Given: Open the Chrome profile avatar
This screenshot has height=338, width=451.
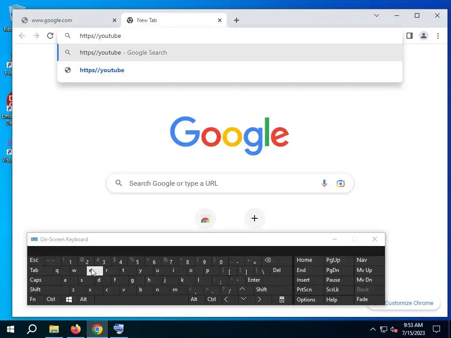Looking at the screenshot, I should tap(424, 36).
